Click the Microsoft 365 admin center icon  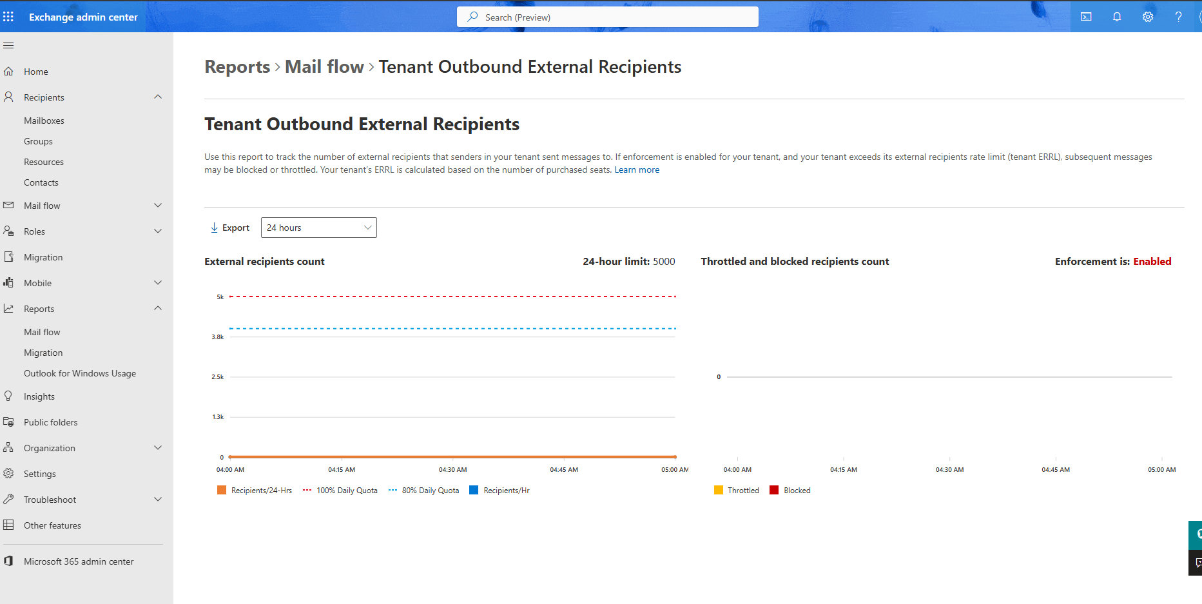tap(8, 561)
